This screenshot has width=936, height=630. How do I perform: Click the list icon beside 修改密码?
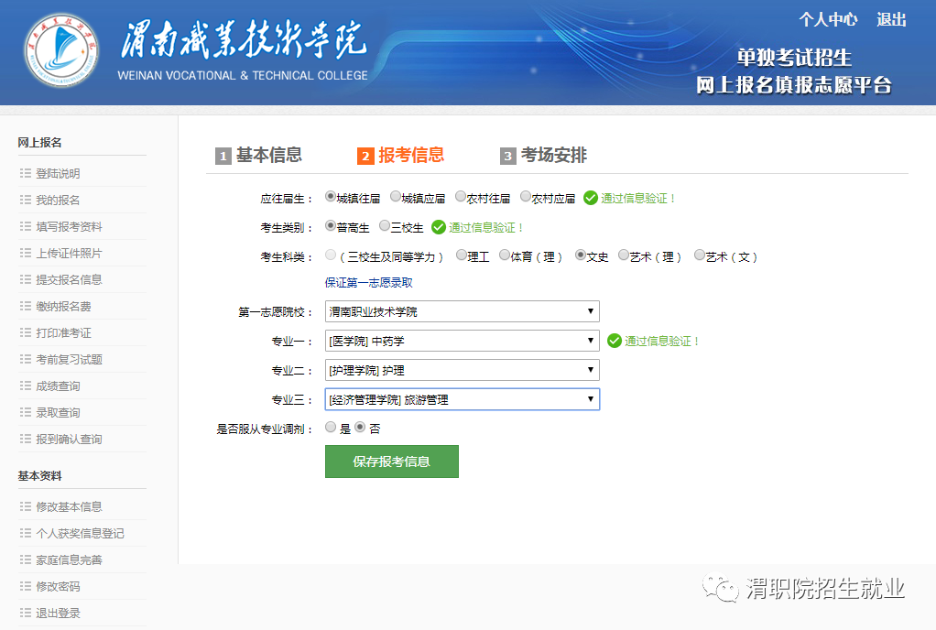point(25,586)
